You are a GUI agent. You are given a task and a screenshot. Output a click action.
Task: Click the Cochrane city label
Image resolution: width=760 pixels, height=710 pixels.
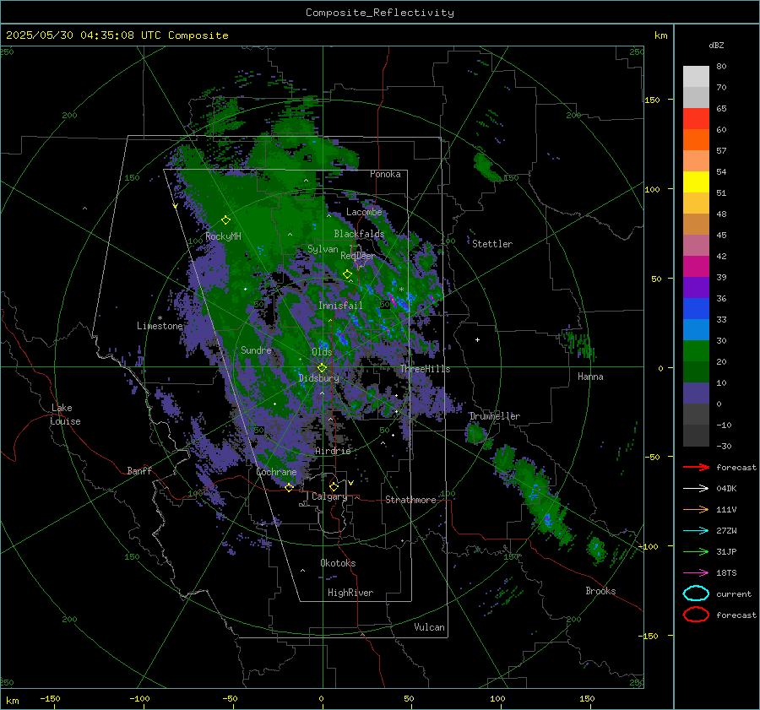[276, 472]
